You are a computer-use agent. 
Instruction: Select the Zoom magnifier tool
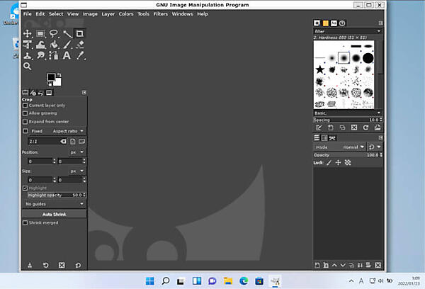(x=28, y=66)
